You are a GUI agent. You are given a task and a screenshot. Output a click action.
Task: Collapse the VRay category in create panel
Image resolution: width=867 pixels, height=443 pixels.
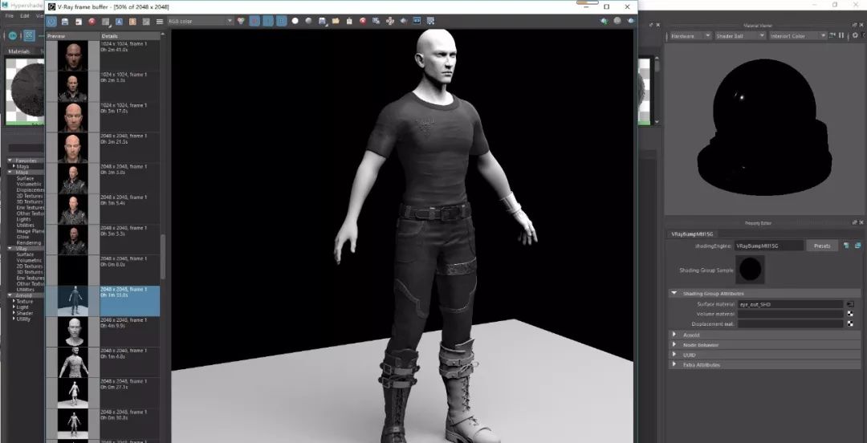pyautogui.click(x=10, y=248)
